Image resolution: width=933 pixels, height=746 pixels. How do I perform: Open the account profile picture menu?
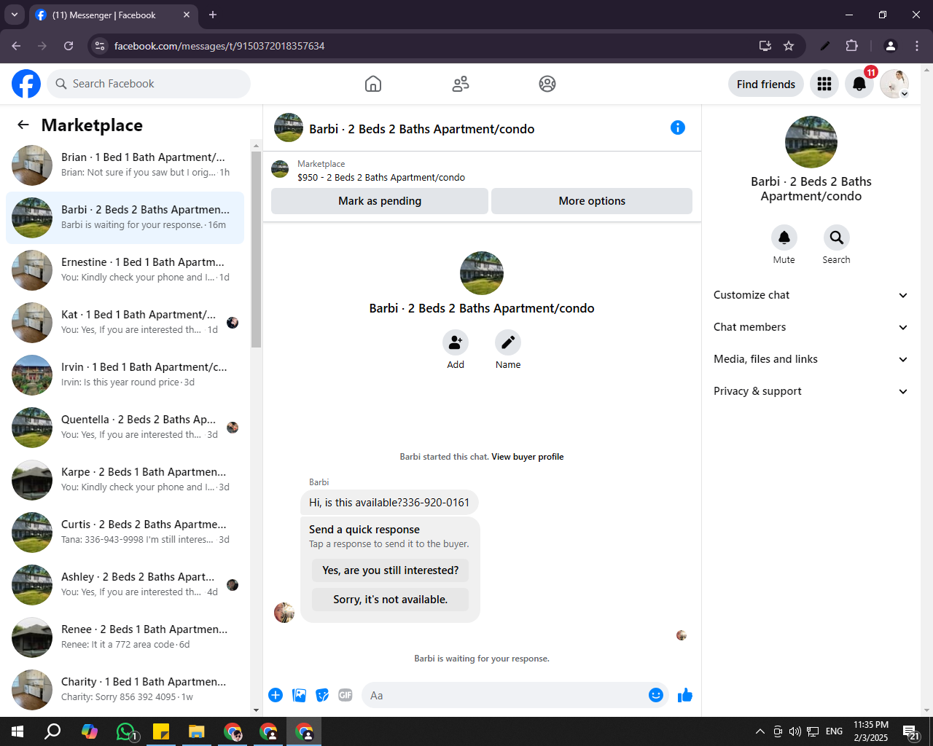point(894,84)
